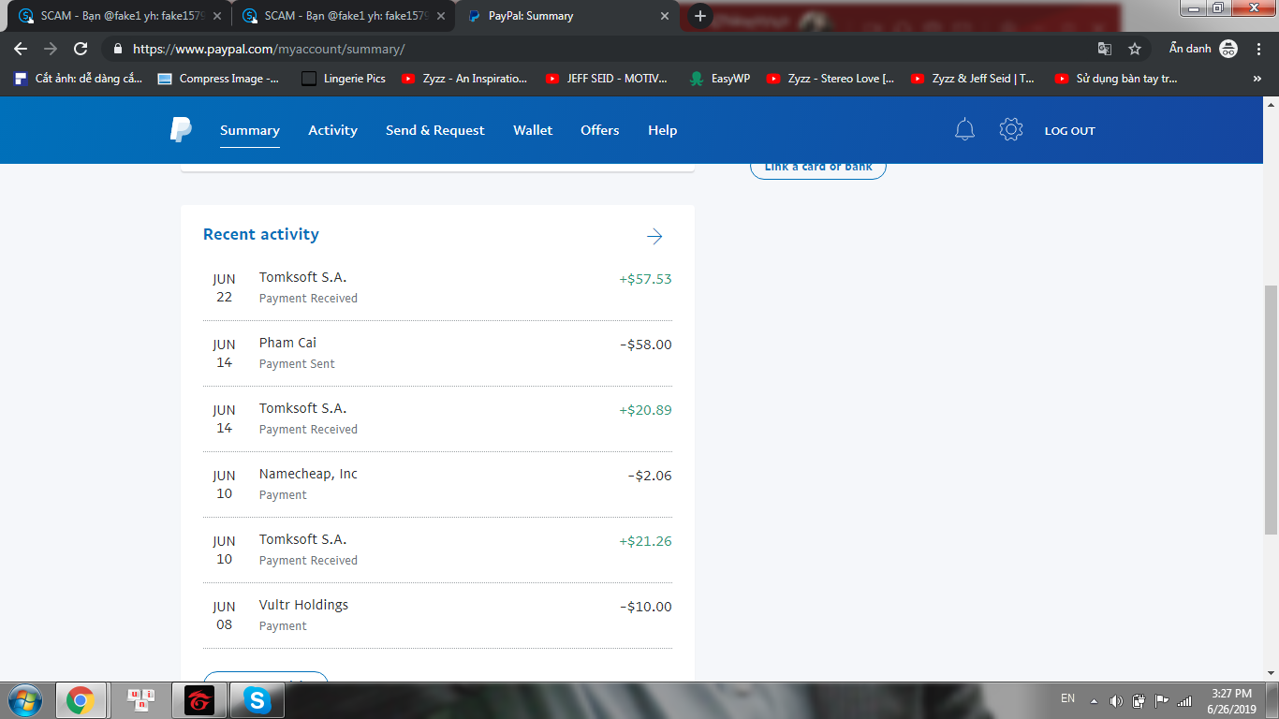
Task: Click the volume speaker tray icon
Action: 1116,700
